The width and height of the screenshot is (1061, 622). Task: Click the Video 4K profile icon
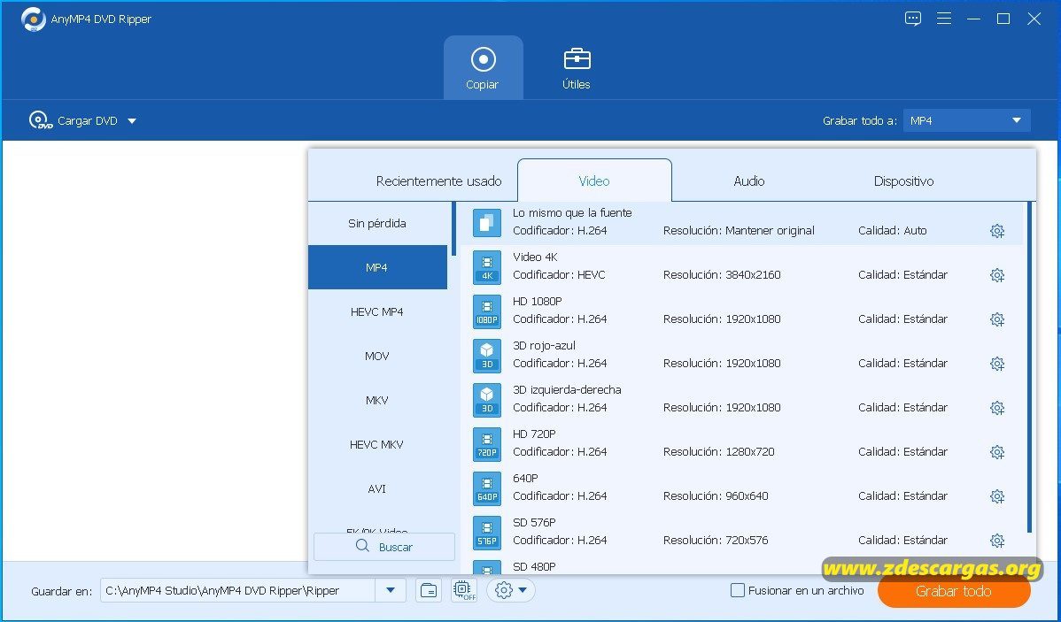(487, 268)
